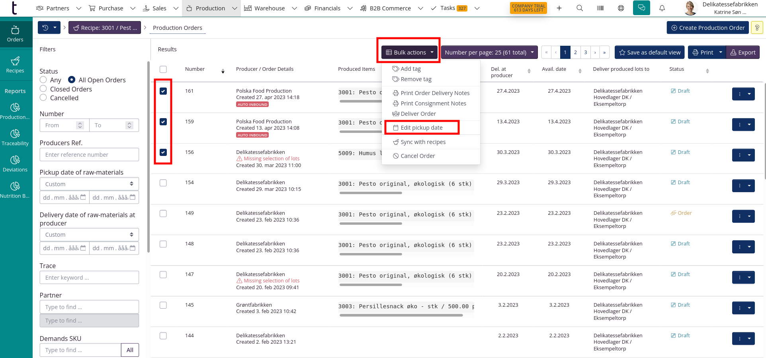Uncheck the checkbox for order 161
766x358 pixels.
tap(163, 91)
